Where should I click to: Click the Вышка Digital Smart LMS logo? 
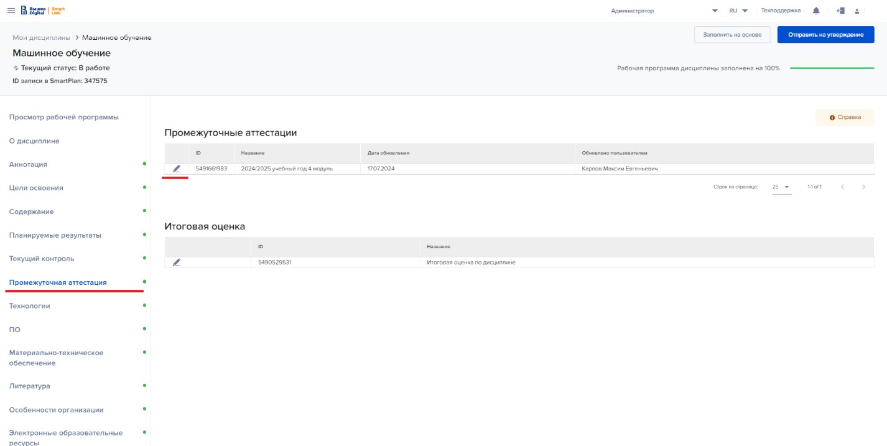coord(42,11)
